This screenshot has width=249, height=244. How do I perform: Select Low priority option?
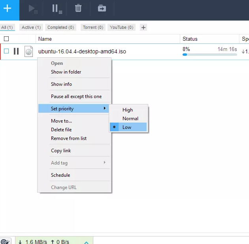point(127,127)
